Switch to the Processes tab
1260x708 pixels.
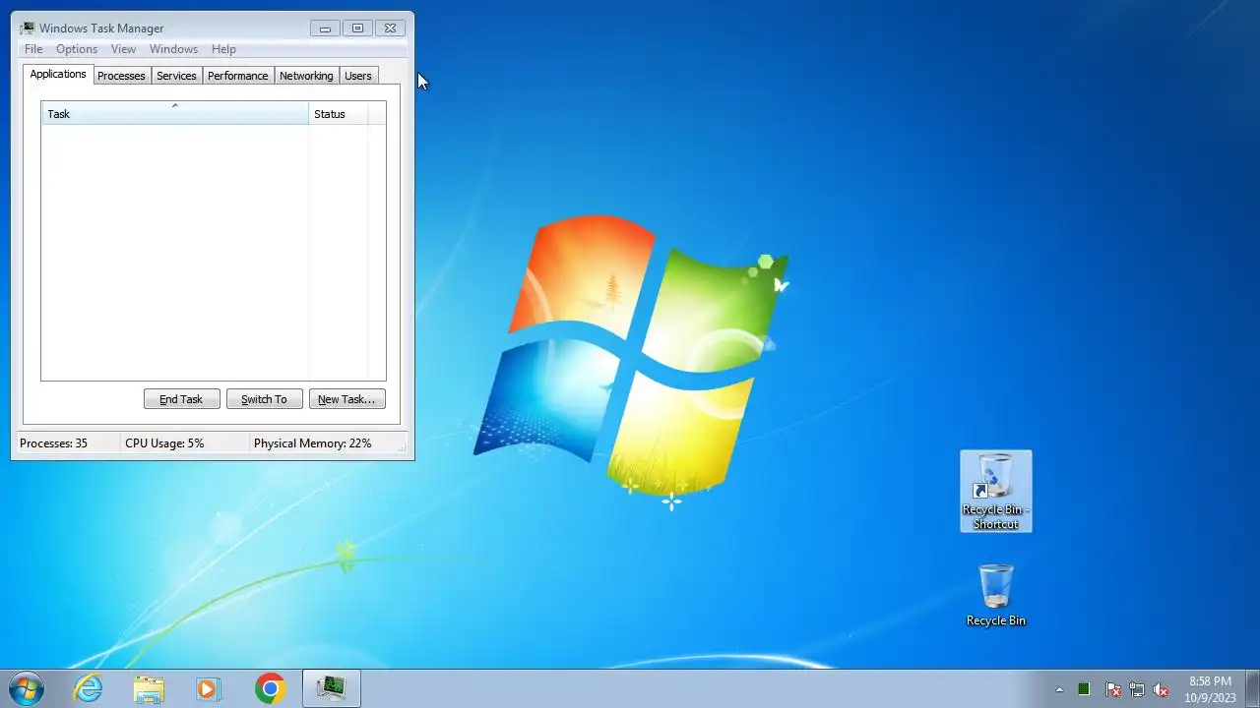pyautogui.click(x=121, y=76)
